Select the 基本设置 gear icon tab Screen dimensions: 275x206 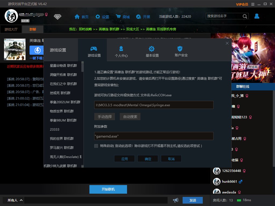(x=152, y=52)
